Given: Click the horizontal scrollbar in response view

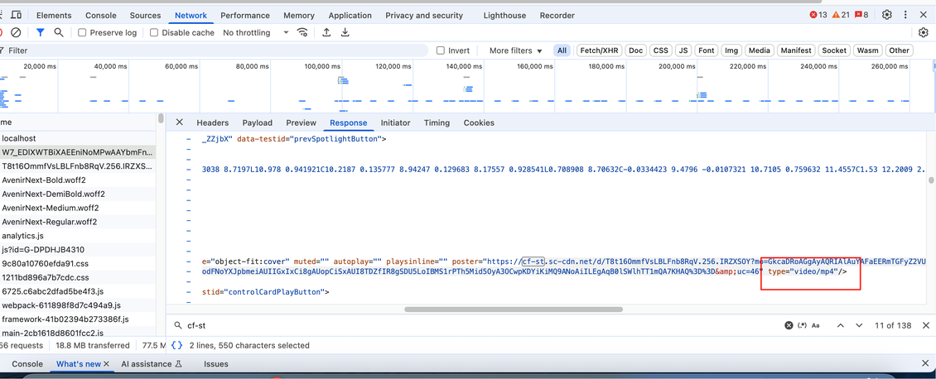Looking at the screenshot, I should point(514,309).
